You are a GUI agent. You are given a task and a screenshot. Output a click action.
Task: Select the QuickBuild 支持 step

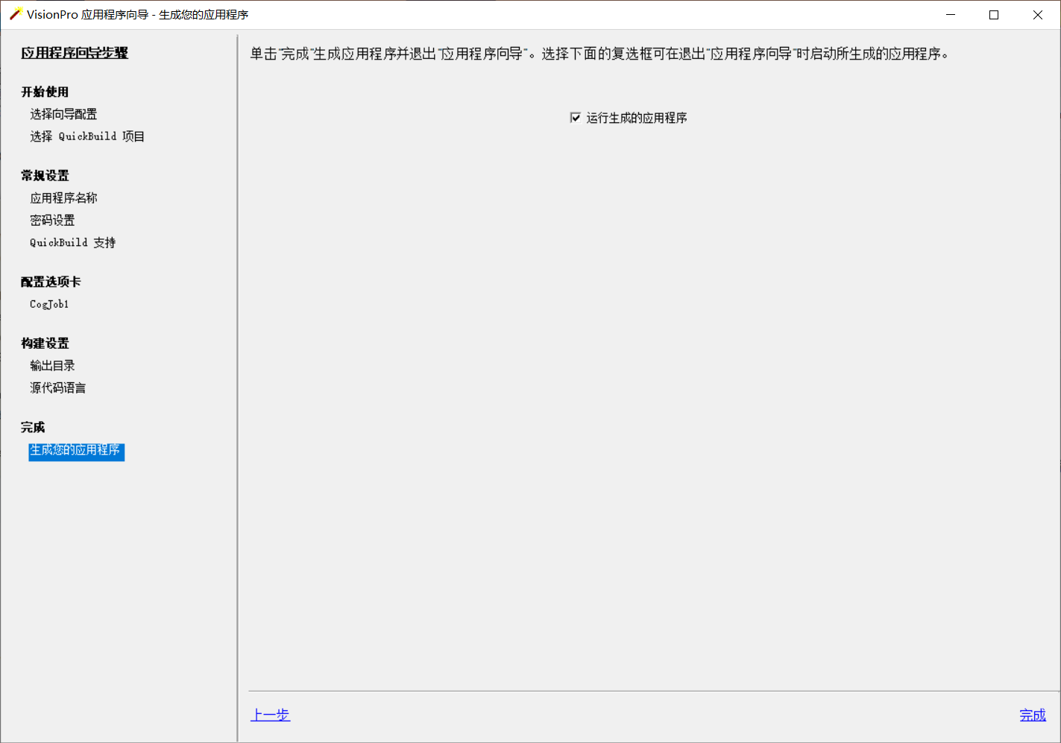72,242
